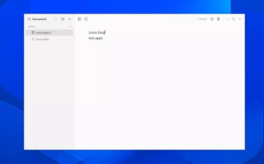Add a new note with plus icon

70,19
